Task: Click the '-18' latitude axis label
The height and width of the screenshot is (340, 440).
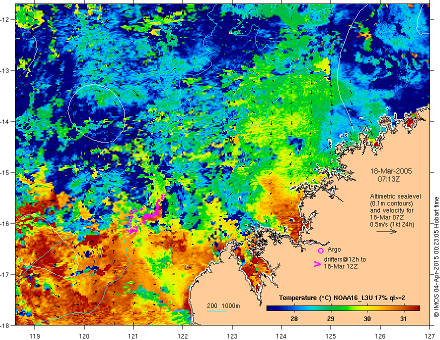Action: pos(5,325)
